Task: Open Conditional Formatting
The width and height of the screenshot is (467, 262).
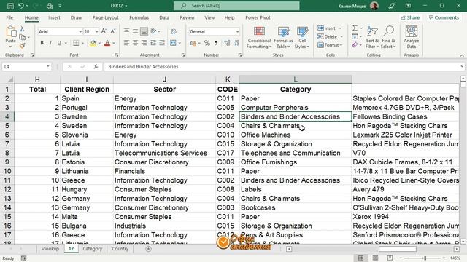Action: [259, 37]
